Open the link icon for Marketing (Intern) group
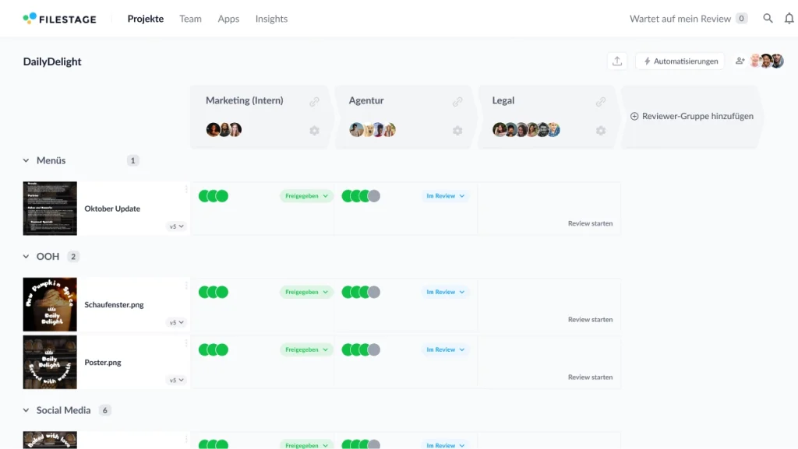798x449 pixels. [315, 101]
